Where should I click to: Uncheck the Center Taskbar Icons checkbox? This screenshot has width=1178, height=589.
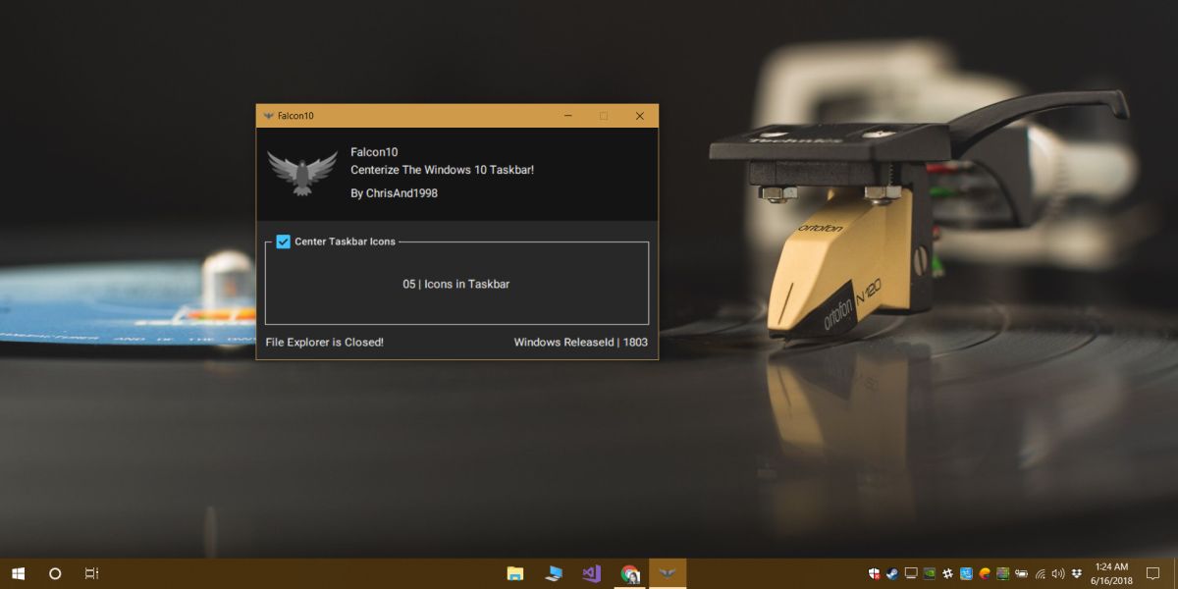(x=284, y=241)
